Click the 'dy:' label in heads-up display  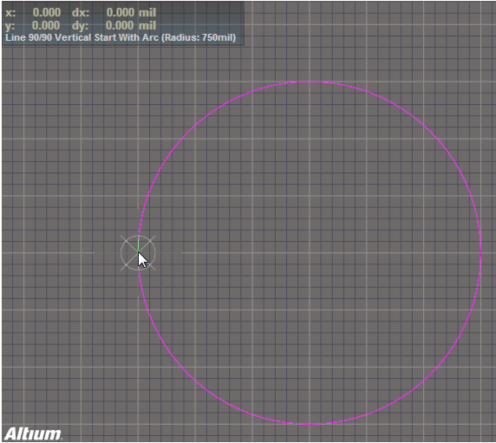(x=80, y=26)
